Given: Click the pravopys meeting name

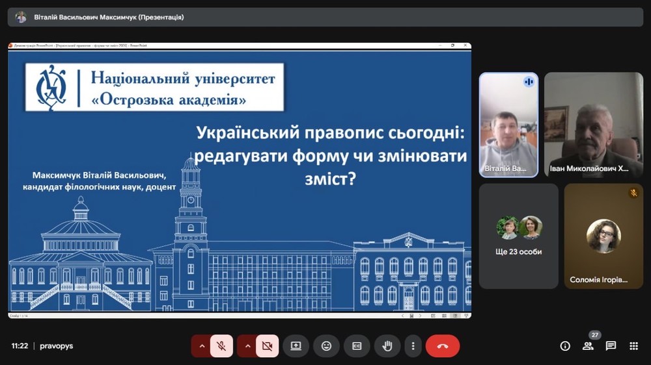Looking at the screenshot, I should (x=57, y=346).
